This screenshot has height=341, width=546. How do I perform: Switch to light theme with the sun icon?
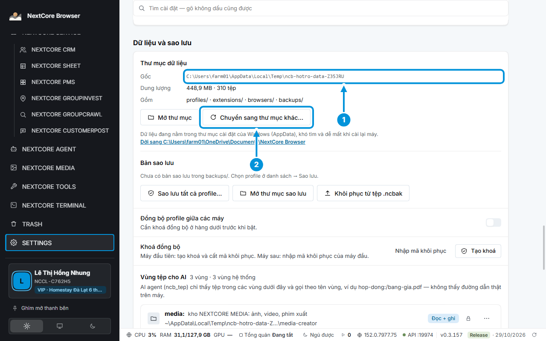[27, 326]
